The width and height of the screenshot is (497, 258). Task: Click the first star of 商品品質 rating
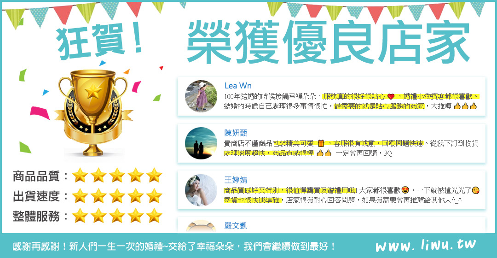pos(80,175)
